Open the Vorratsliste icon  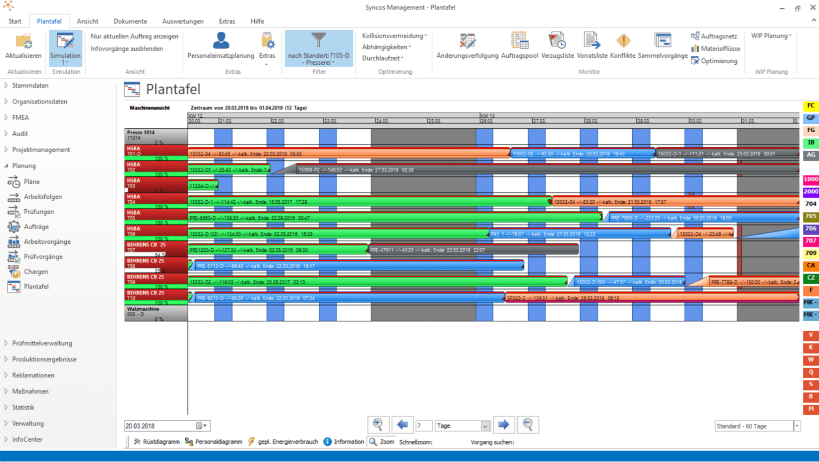592,41
